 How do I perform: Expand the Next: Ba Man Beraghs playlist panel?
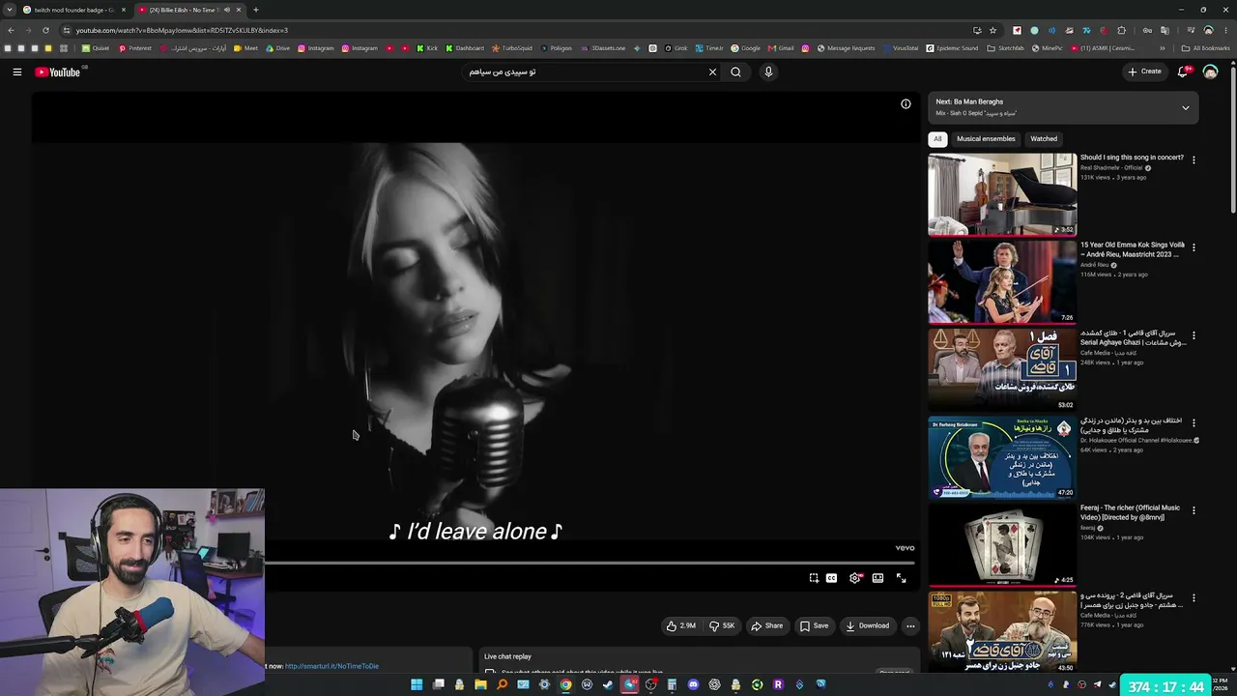coord(1186,107)
